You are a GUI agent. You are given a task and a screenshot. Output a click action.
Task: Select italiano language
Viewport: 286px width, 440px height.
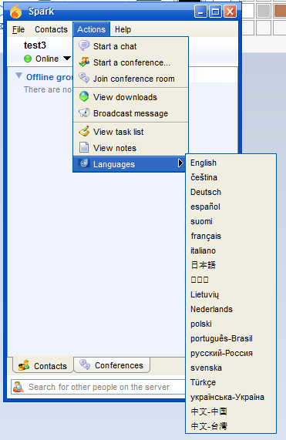click(x=230, y=250)
